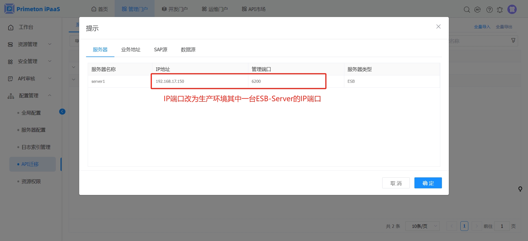
Task: Click the lightbulb tips icon
Action: coord(520,189)
